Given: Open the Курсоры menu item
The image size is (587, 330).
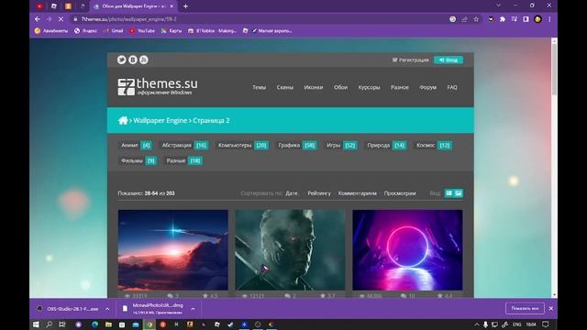Looking at the screenshot, I should pyautogui.click(x=369, y=87).
